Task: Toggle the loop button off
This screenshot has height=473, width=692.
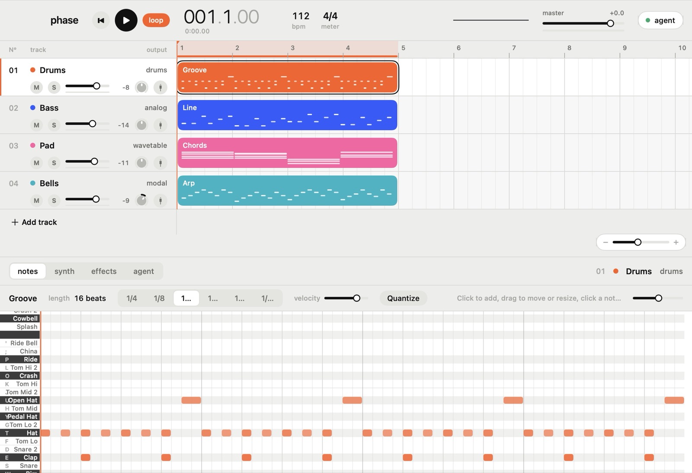Action: click(156, 20)
